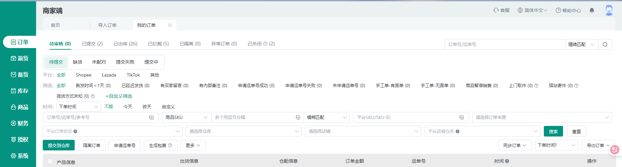The height and width of the screenshot is (167, 622).
Task: Show help for 生成包裹 button
Action: click(170, 145)
